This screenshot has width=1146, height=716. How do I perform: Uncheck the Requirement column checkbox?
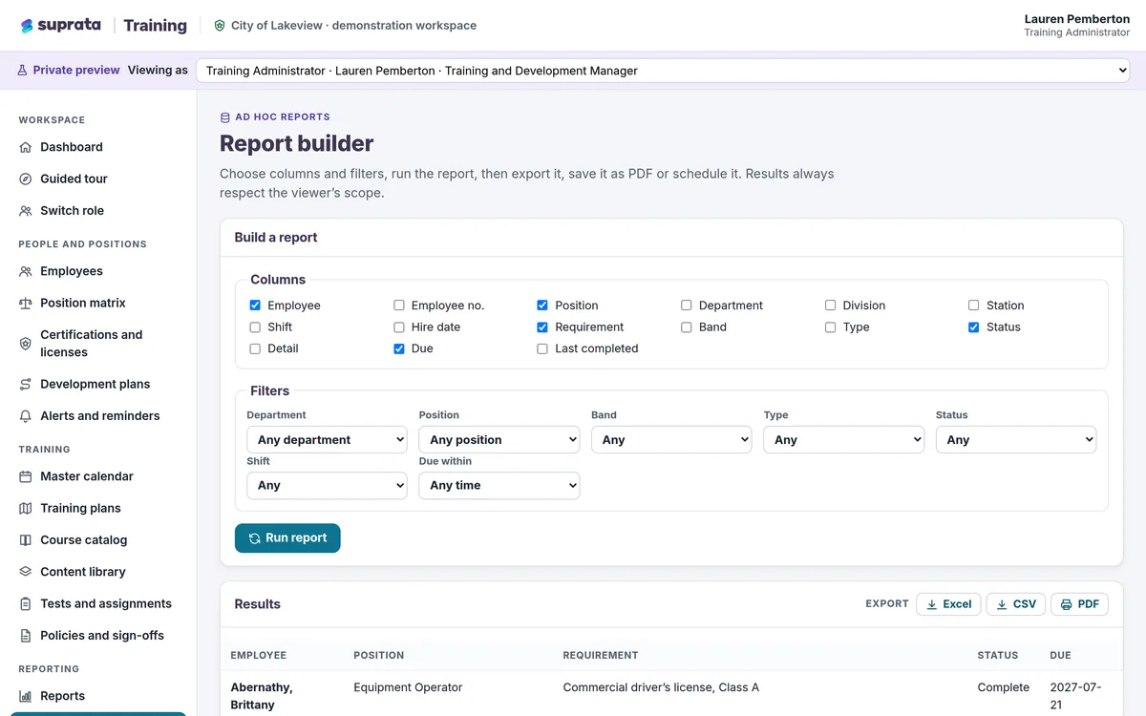pos(542,327)
